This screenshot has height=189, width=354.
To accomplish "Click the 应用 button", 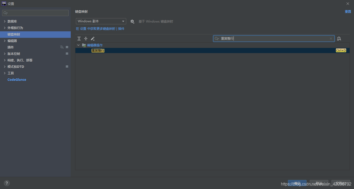I will point(341,183).
